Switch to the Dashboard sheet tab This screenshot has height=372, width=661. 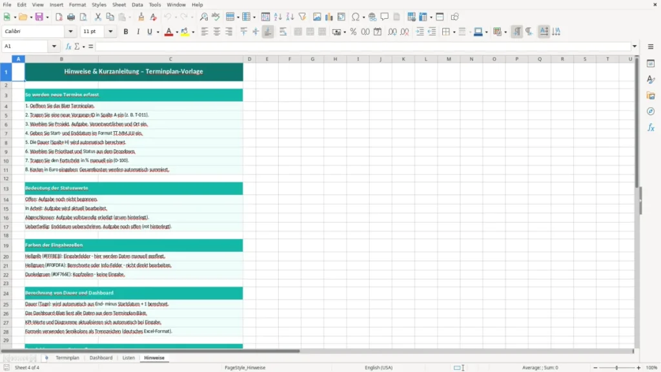101,358
